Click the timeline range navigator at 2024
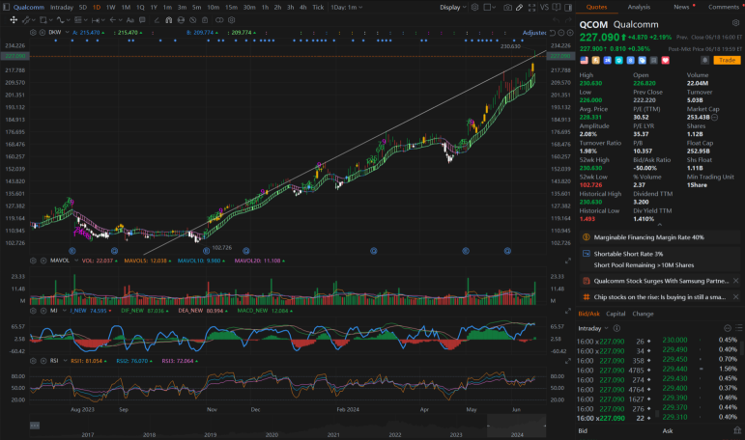 [x=516, y=426]
